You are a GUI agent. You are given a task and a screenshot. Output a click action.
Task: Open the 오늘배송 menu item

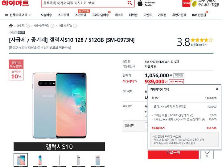pyautogui.click(x=46, y=15)
